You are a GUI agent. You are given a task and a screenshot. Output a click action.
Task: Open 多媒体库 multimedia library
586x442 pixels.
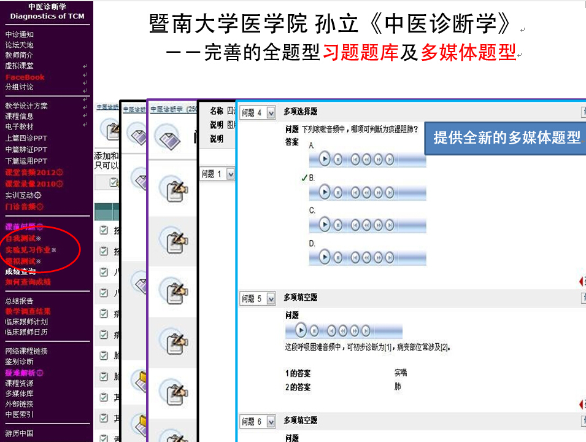click(20, 394)
